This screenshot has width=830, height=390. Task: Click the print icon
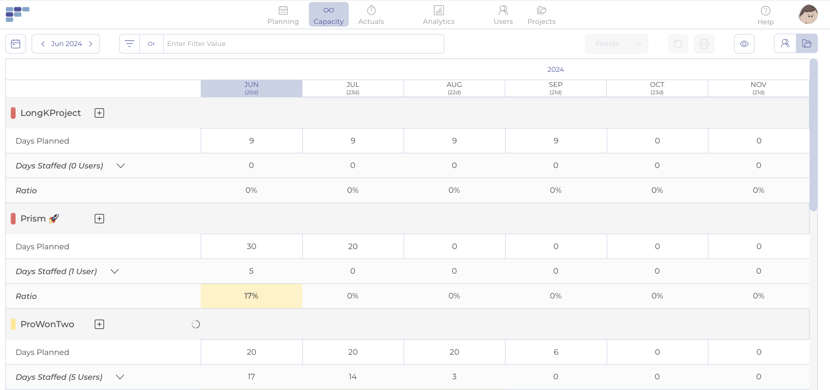[704, 44]
